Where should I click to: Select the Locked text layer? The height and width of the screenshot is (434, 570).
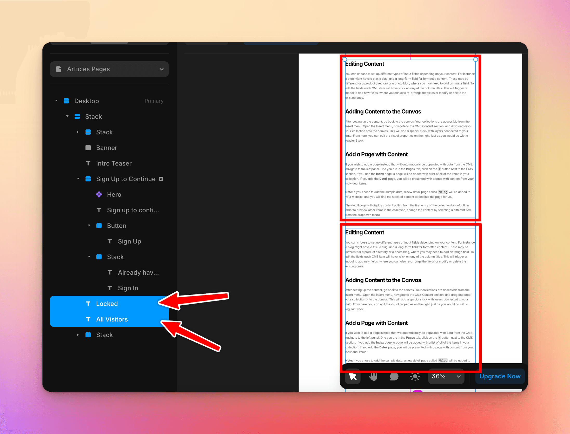point(107,304)
